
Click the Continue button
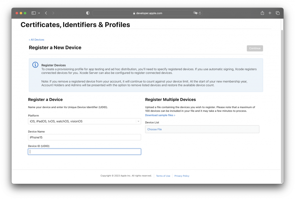(x=255, y=48)
